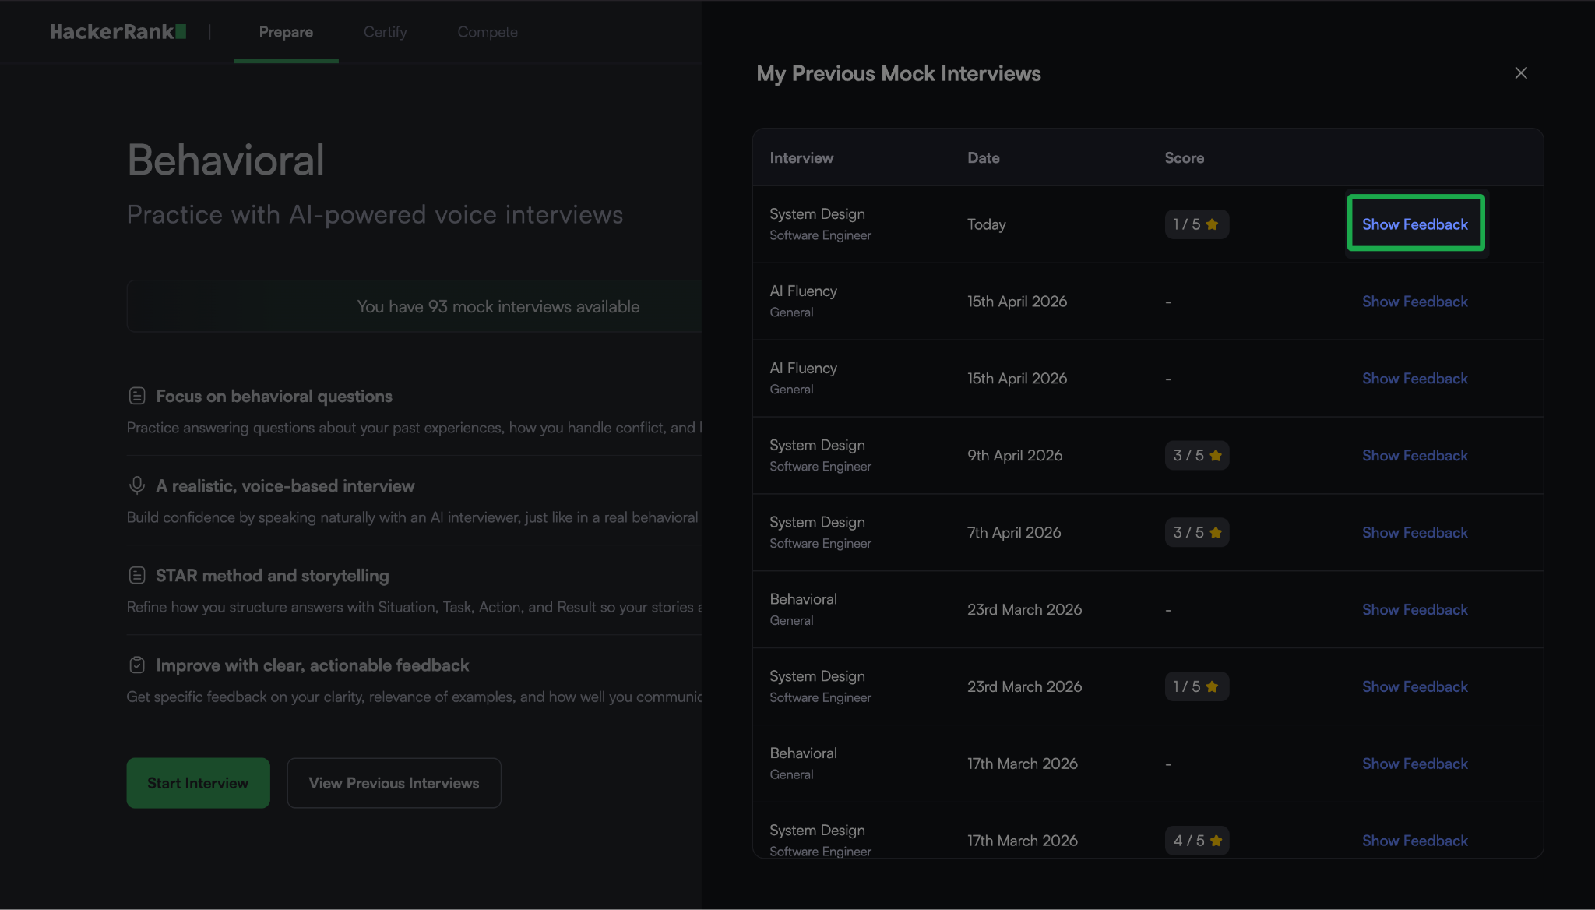
Task: Click the 4/5 star score from 17th March
Action: tap(1196, 841)
